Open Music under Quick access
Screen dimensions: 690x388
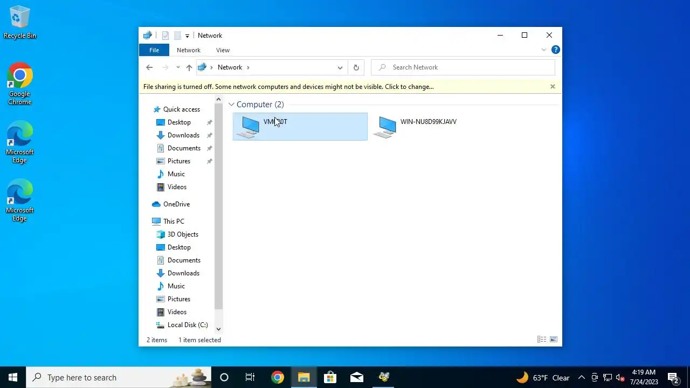[176, 174]
